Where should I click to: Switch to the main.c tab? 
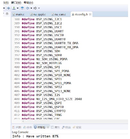(19, 14)
